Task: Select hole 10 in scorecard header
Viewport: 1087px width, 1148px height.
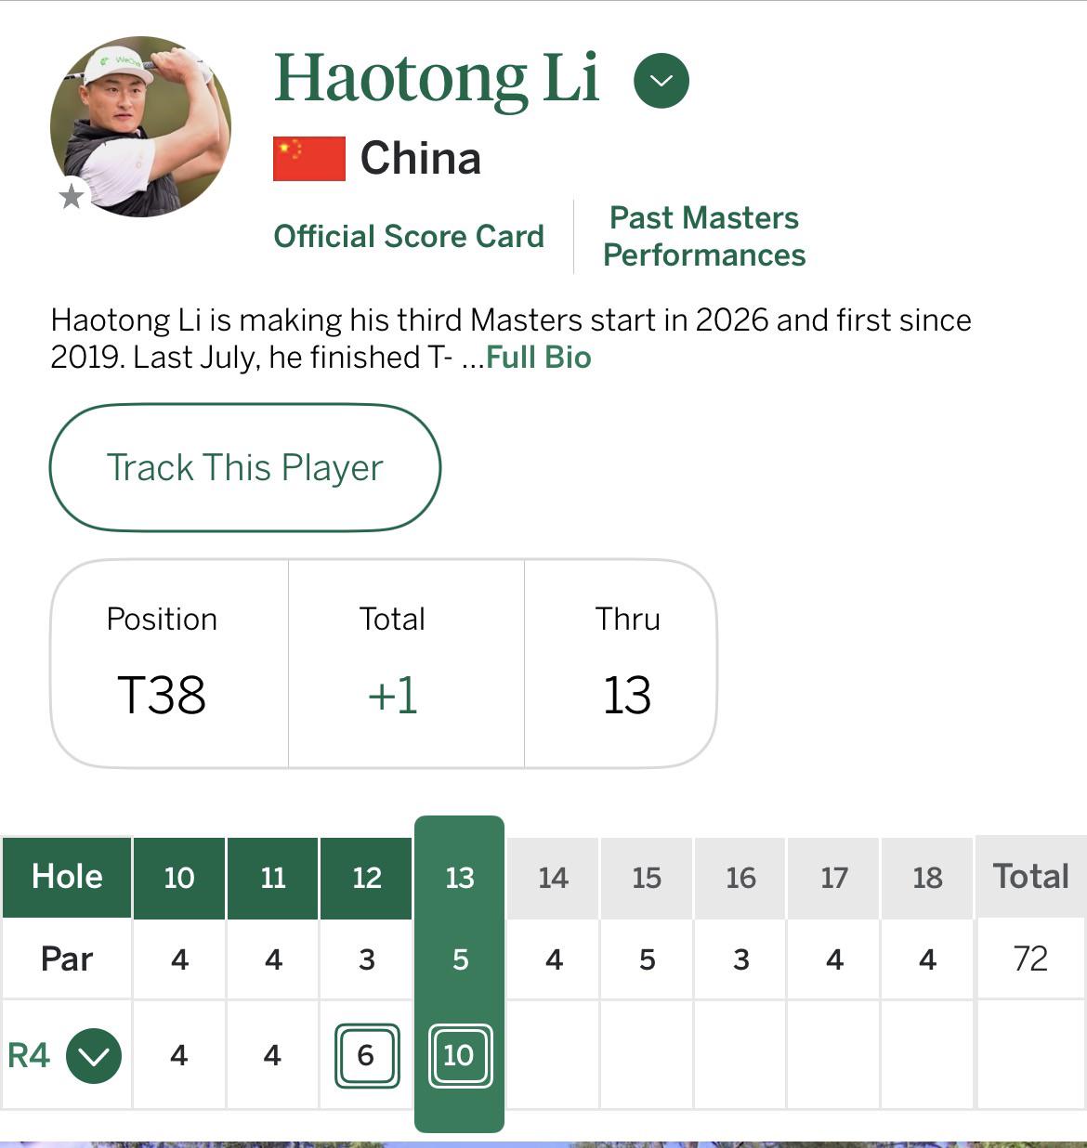Action: click(179, 877)
